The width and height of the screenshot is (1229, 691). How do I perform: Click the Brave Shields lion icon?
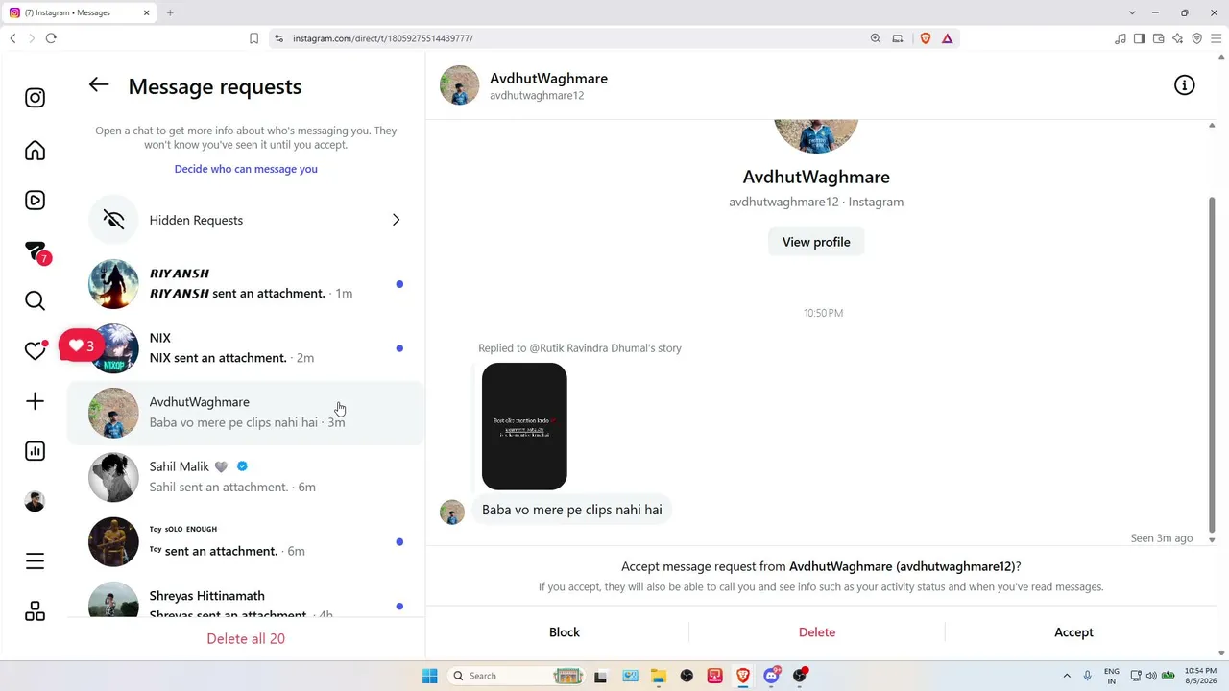[x=926, y=38]
